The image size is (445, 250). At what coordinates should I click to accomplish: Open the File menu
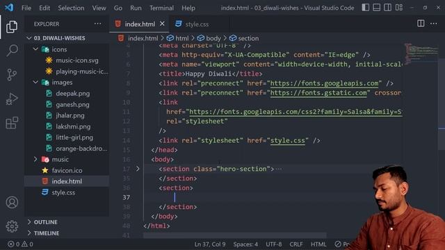(26, 8)
